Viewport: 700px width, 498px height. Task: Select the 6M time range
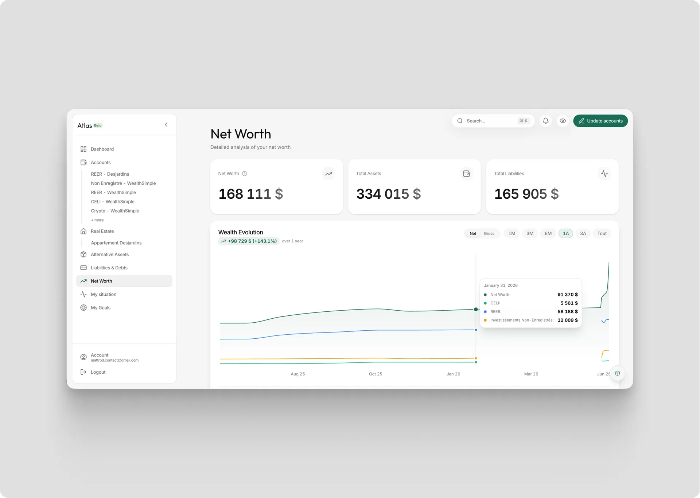(x=548, y=233)
